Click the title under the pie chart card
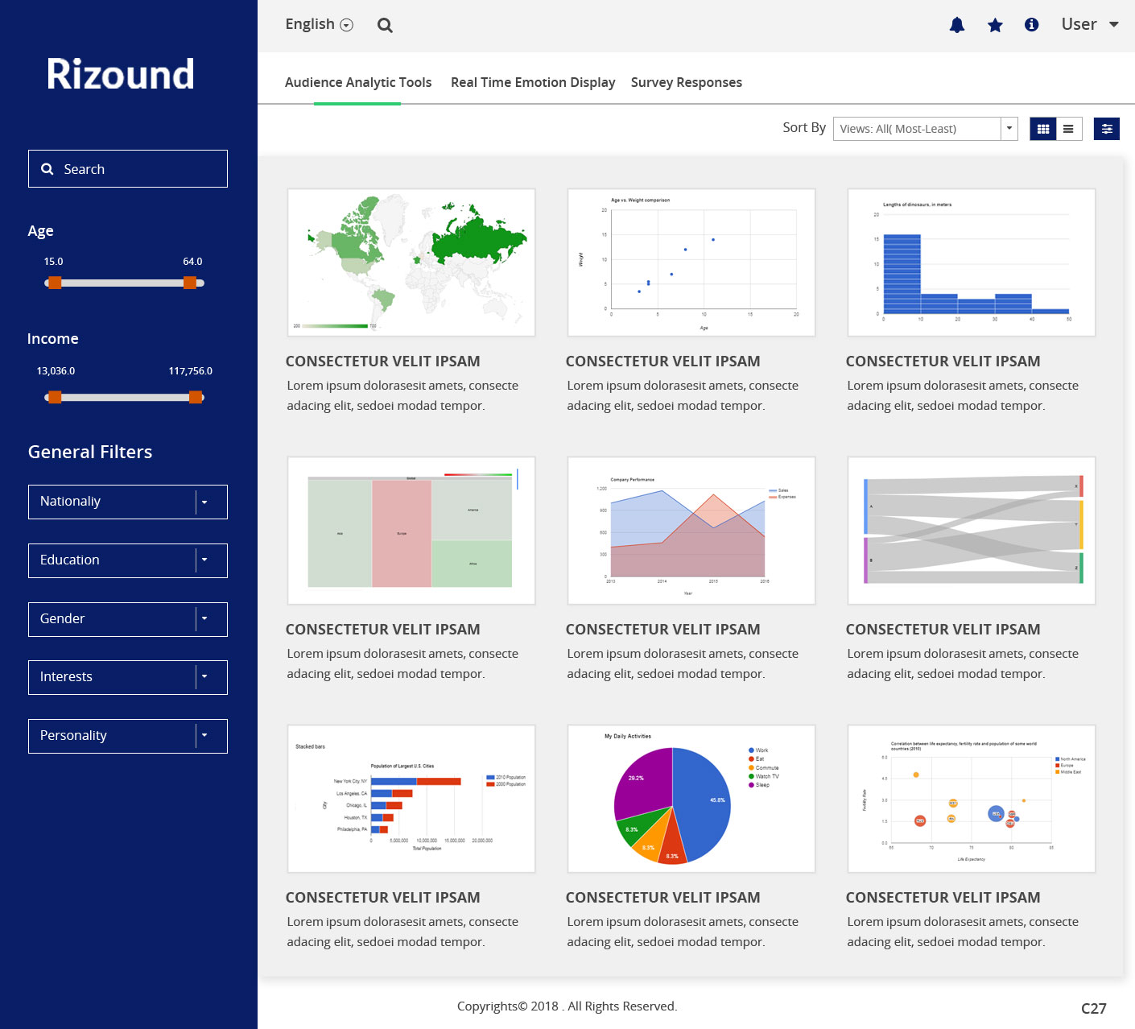Viewport: 1135px width, 1029px height. (x=662, y=898)
